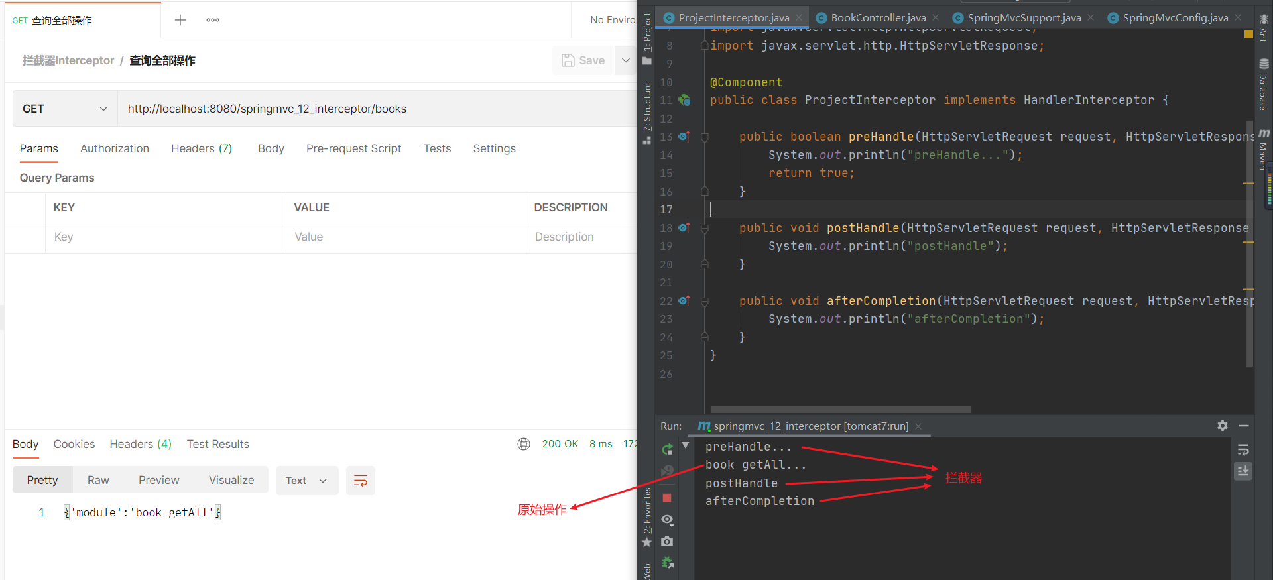Open the Maven tool window
This screenshot has height=580, width=1273.
click(1264, 149)
